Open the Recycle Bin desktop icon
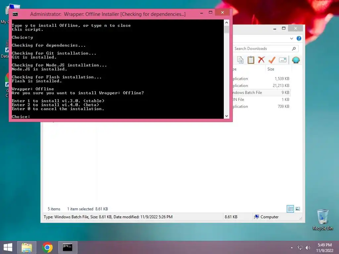Viewport: 339px width, 254px height. [322, 220]
